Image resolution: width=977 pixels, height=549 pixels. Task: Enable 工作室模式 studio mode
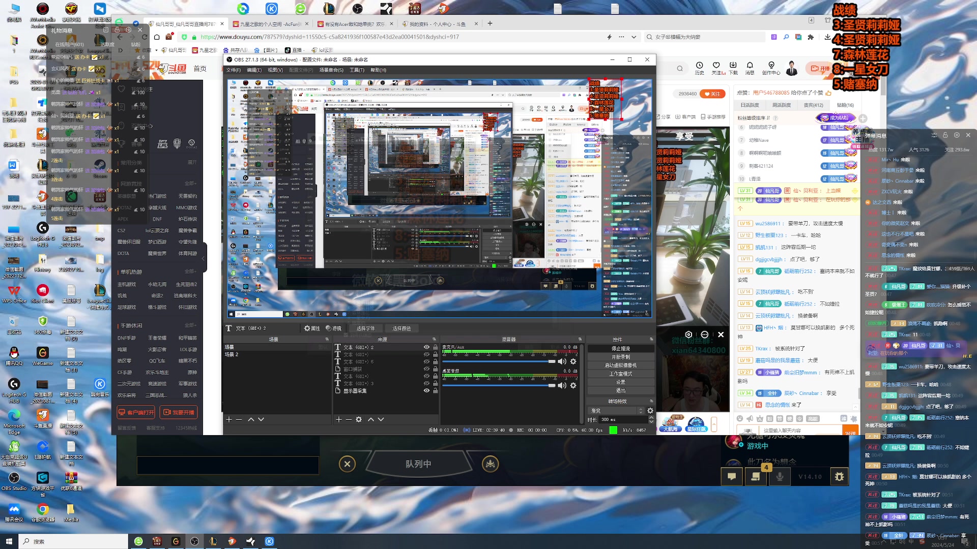click(x=621, y=374)
